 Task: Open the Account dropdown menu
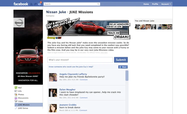166,4
